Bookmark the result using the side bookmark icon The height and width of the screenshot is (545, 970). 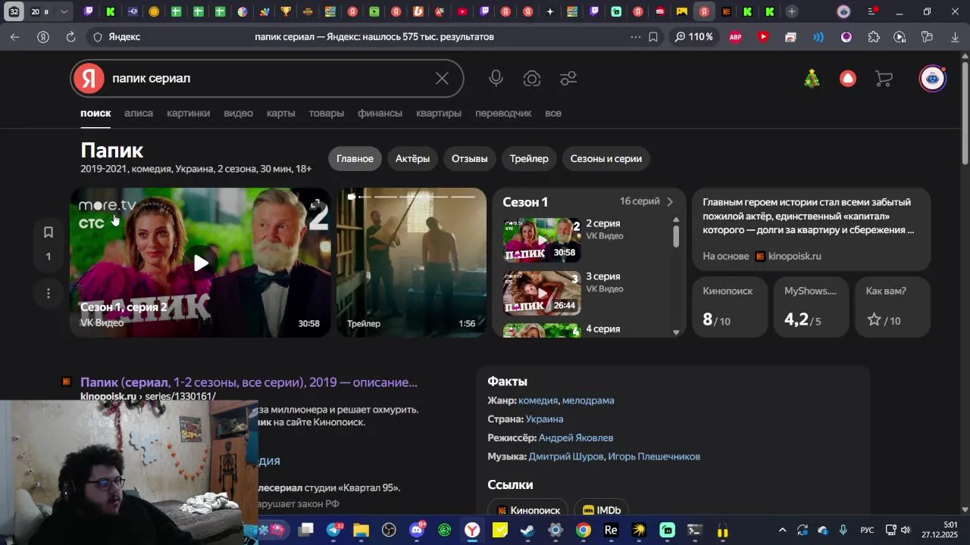48,232
